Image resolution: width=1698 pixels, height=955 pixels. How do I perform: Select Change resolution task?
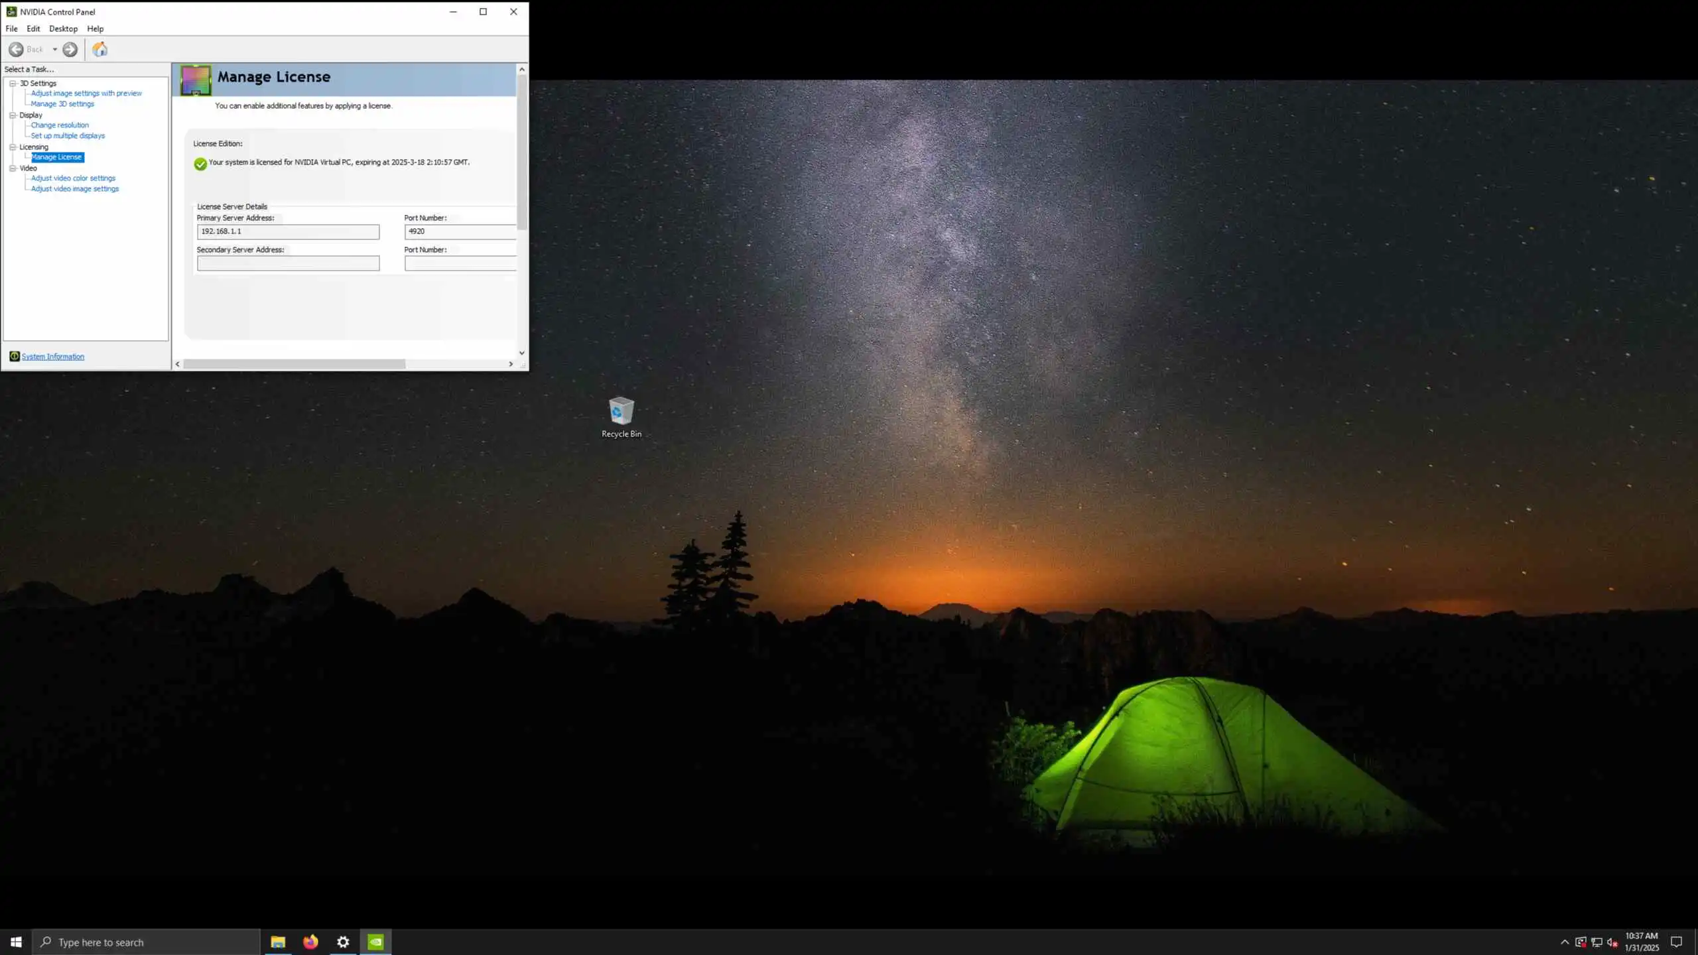(60, 125)
